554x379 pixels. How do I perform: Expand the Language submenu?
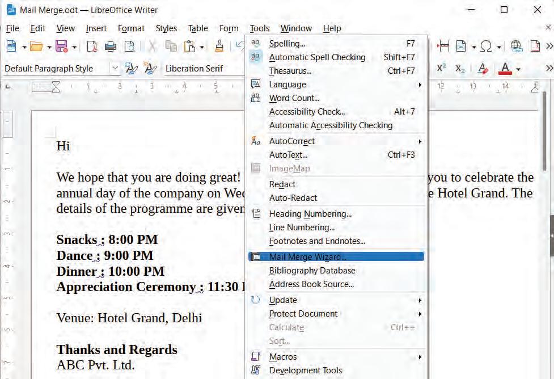tap(336, 85)
